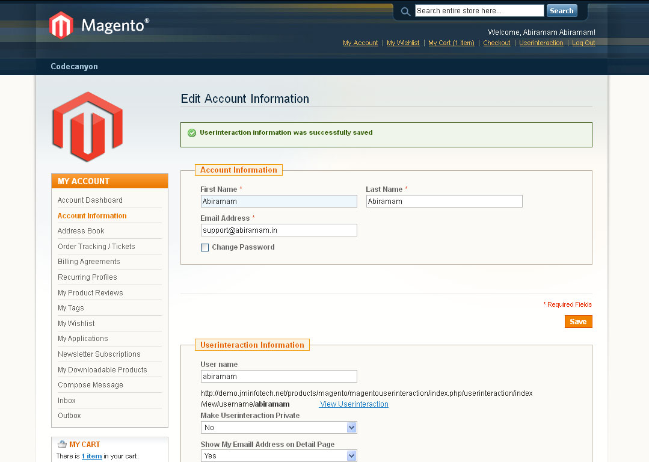Click the Magento logo in header
This screenshot has width=649, height=462.
coord(99,25)
